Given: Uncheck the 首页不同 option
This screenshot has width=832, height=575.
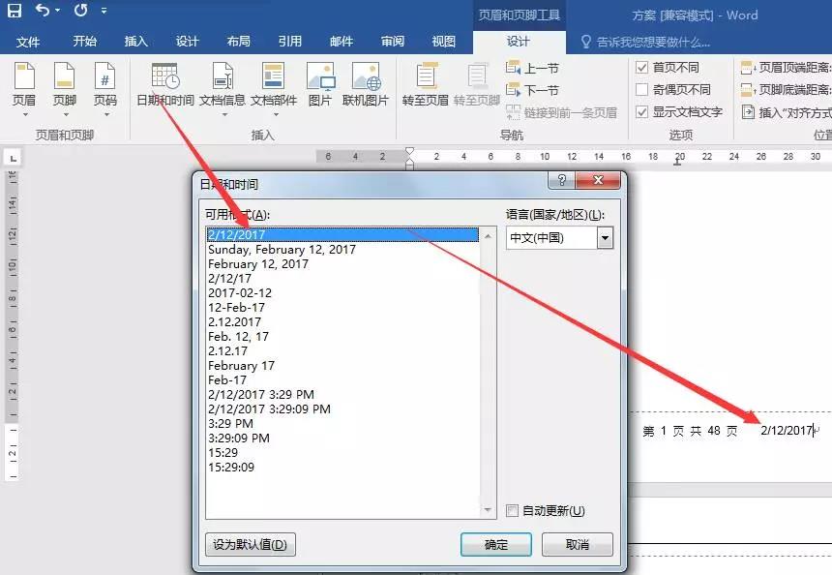Looking at the screenshot, I should tap(642, 68).
